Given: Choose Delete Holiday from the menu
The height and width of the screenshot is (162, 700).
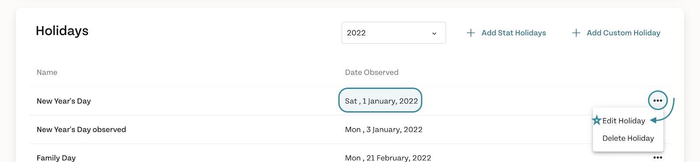Looking at the screenshot, I should (x=628, y=138).
